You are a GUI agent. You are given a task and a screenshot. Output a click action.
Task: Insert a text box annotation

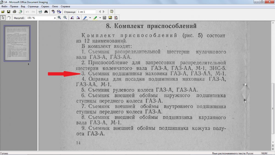(104, 18)
